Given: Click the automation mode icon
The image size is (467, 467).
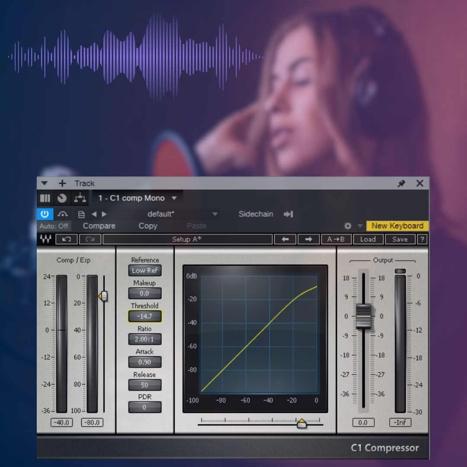Looking at the screenshot, I should tap(63, 214).
